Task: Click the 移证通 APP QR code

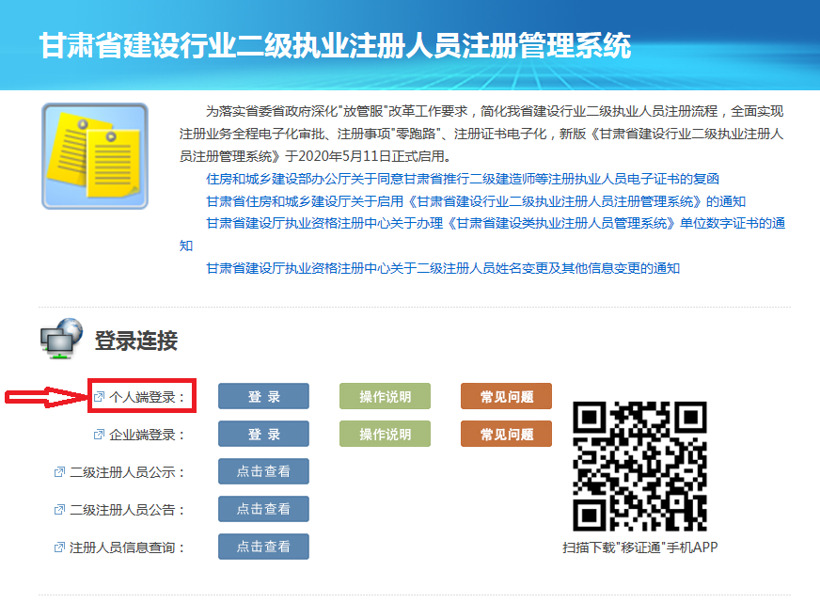Action: [639, 466]
